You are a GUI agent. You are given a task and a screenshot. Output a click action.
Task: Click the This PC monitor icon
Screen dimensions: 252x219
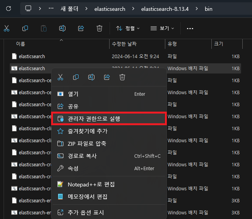(x=28, y=9)
